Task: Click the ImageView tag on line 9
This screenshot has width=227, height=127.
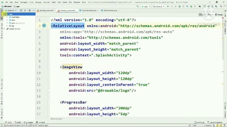Action: pos(72,67)
